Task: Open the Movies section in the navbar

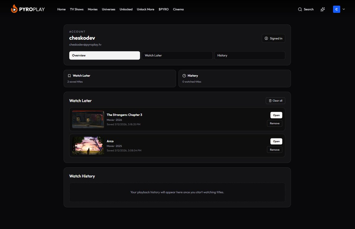Action: (92, 9)
